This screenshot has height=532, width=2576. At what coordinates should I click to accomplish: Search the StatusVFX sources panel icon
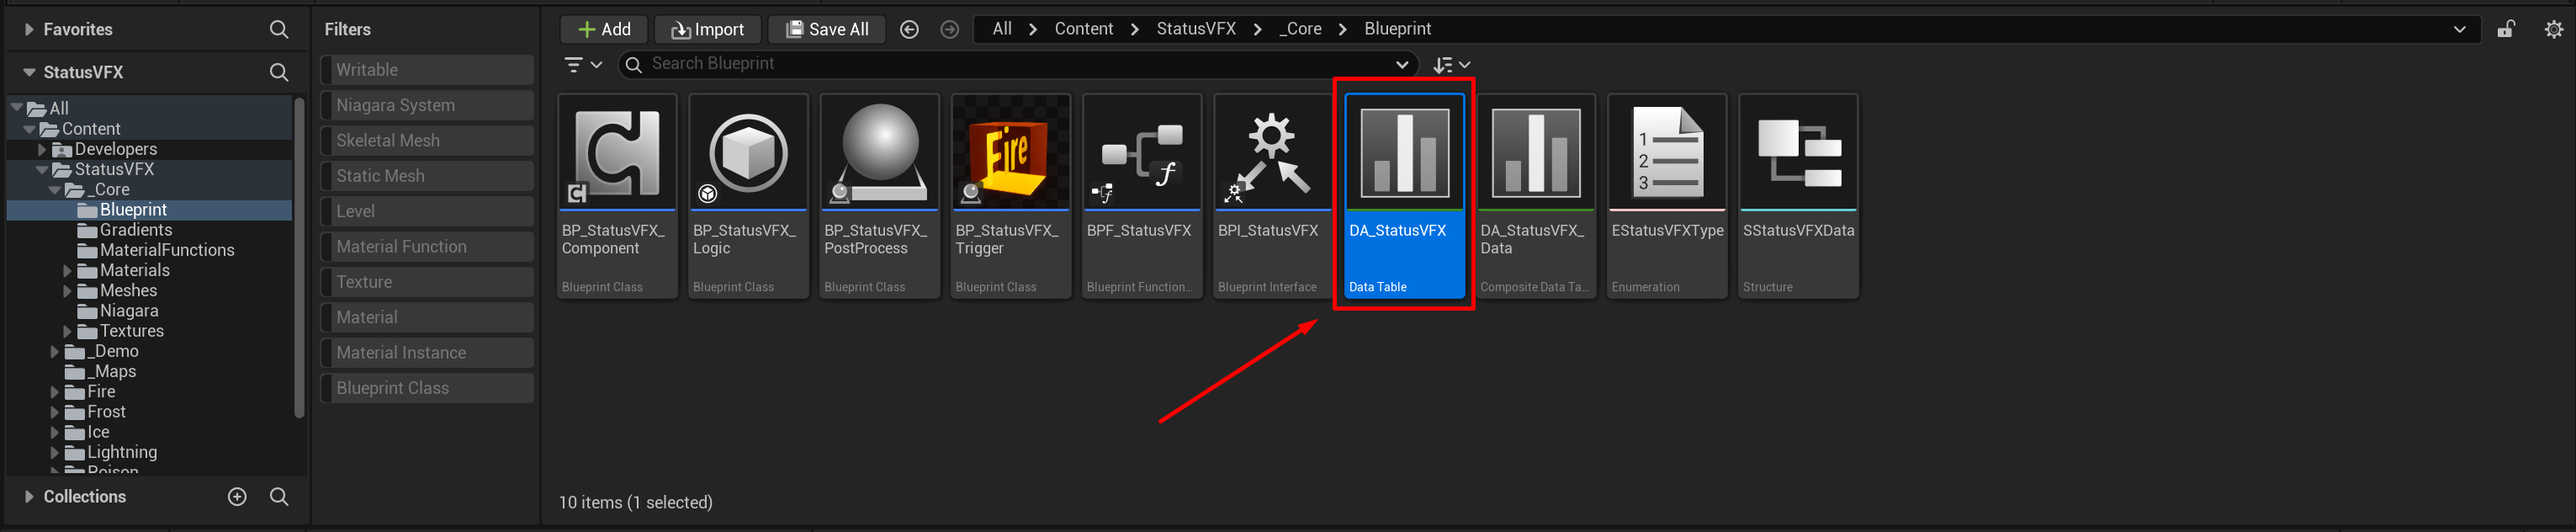click(279, 72)
